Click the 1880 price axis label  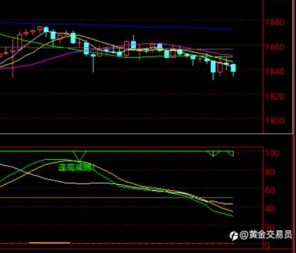tap(275, 22)
